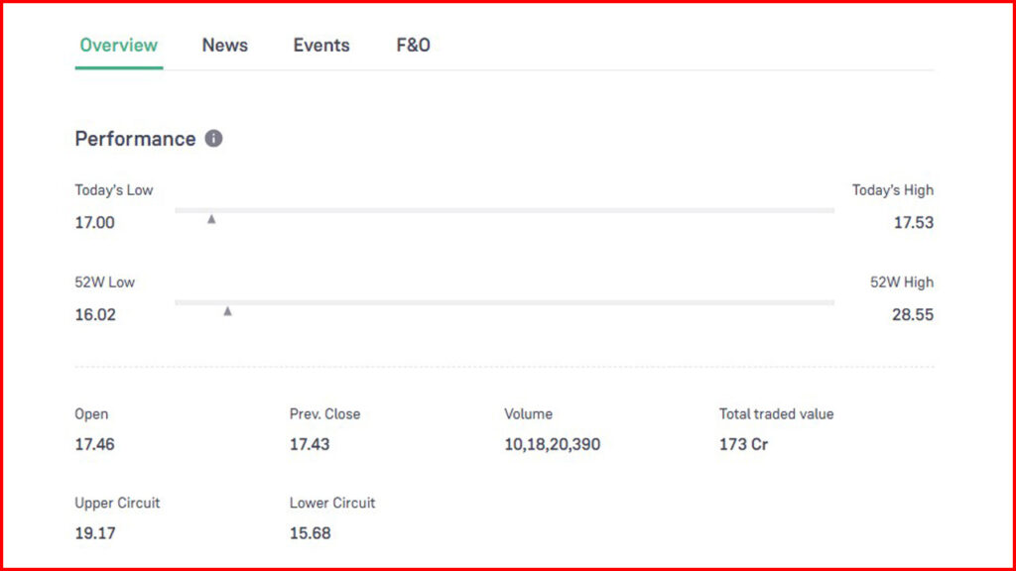Screen dimensions: 1016x571
Task: Click the Today's High label
Action: 893,190
